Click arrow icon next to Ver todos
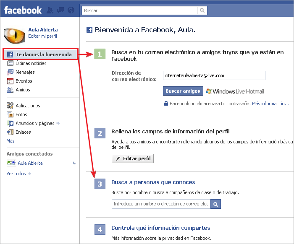This screenshot has width=294, height=244. [x=29, y=174]
